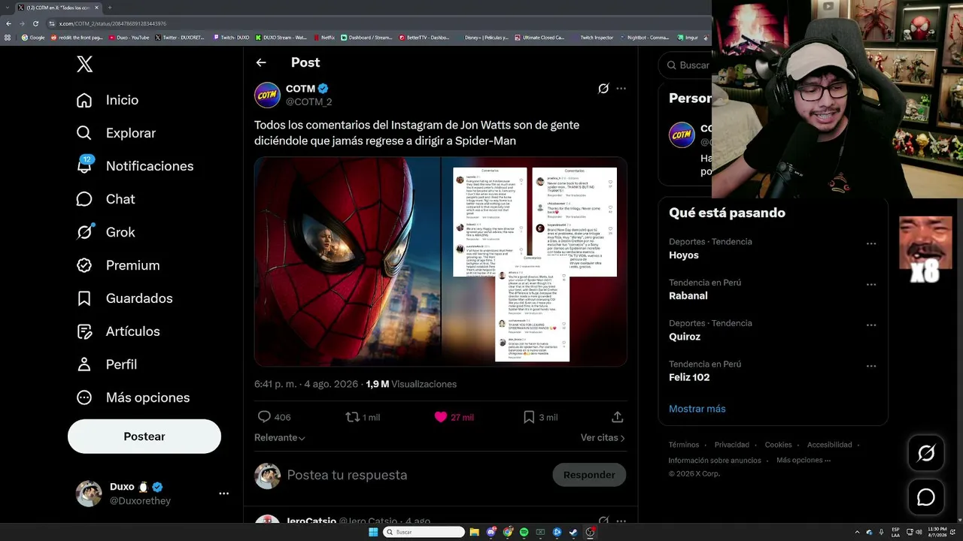This screenshot has height=541, width=963.
Task: Open account menu dots next to Duxo
Action: coord(223,494)
